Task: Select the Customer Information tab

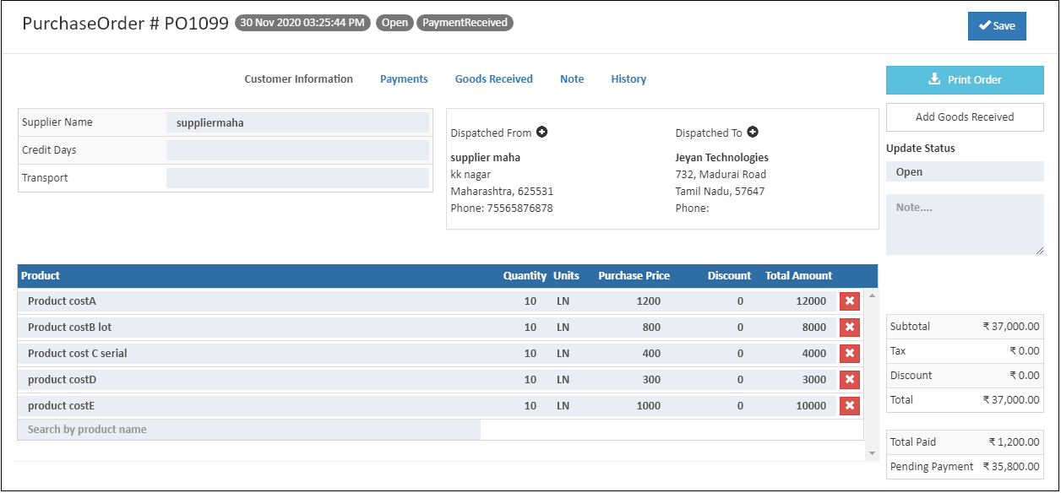Action: click(297, 79)
